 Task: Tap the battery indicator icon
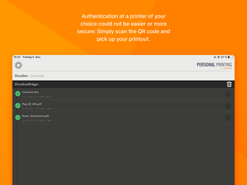(231, 57)
